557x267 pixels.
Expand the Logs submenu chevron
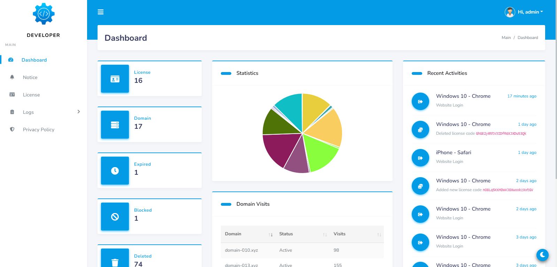click(x=79, y=112)
